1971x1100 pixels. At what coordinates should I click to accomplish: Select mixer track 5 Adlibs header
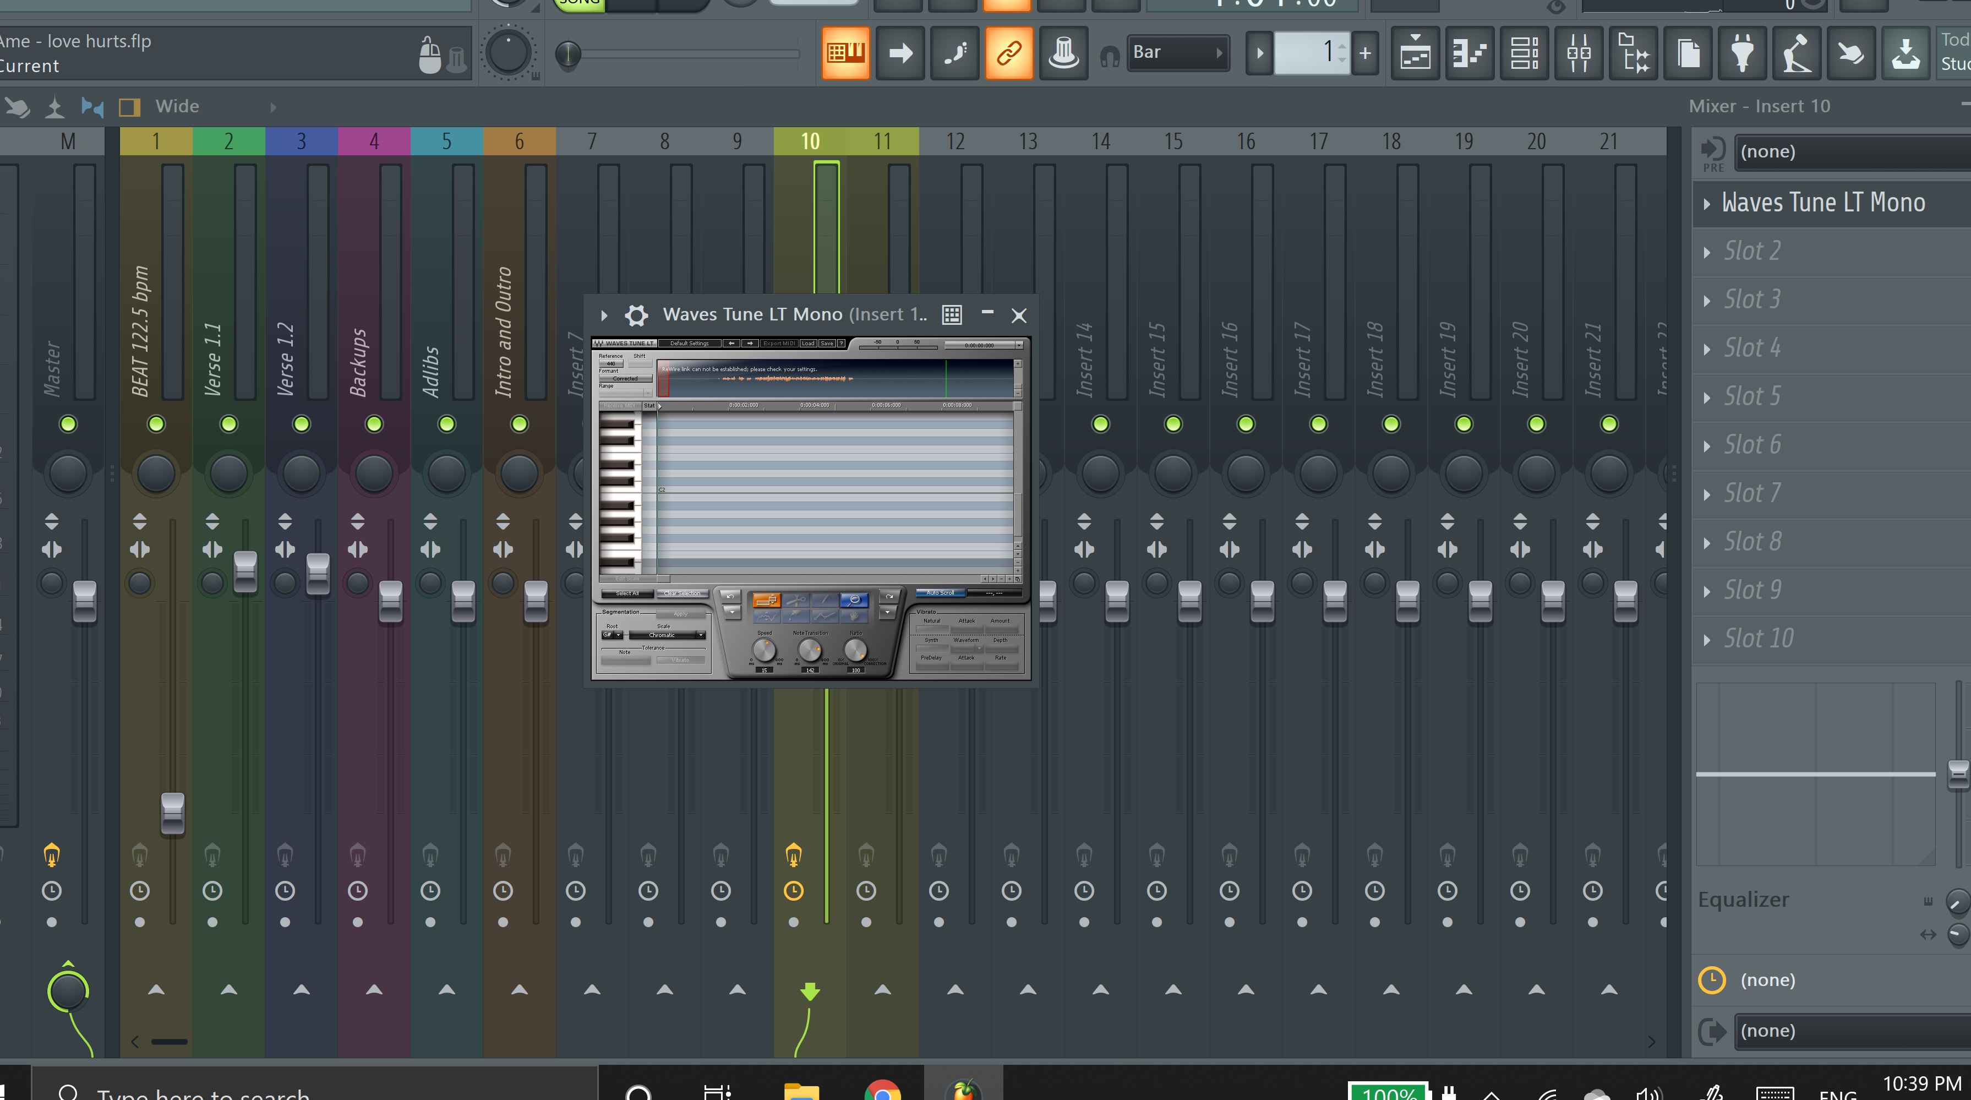pyautogui.click(x=446, y=141)
